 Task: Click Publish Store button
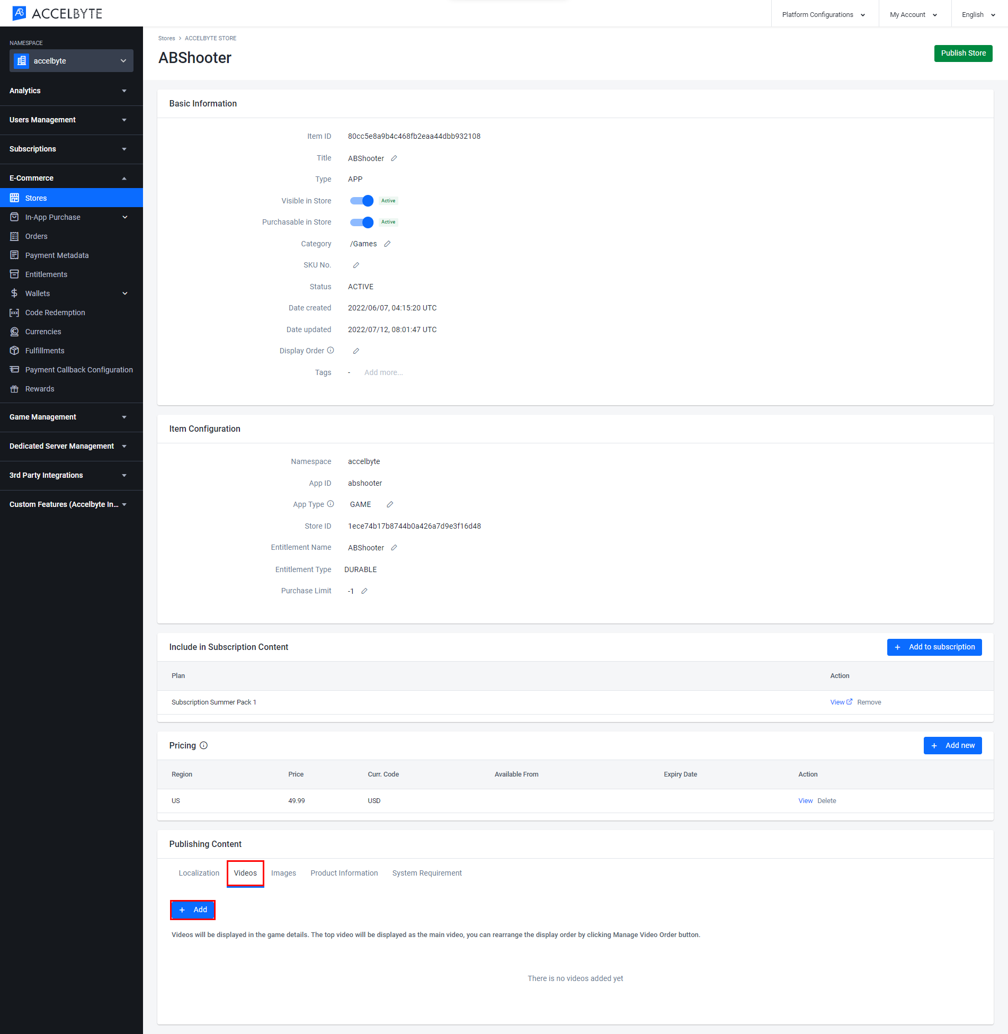point(963,53)
